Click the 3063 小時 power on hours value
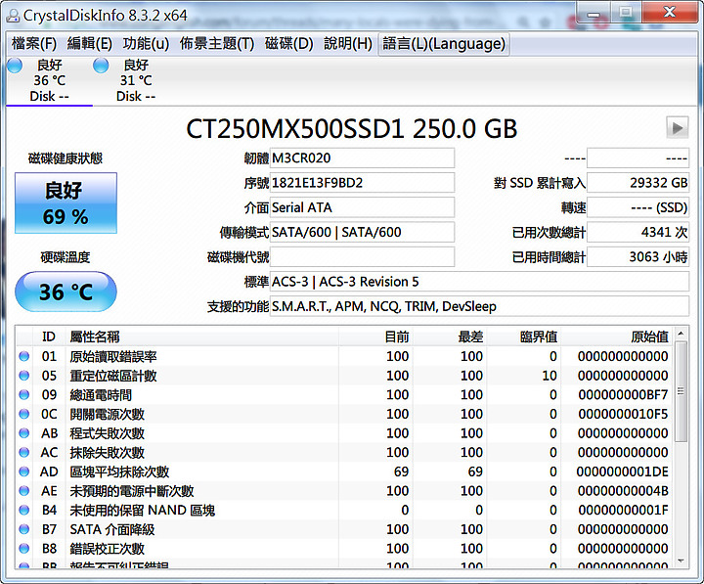704x584 pixels. pos(638,257)
